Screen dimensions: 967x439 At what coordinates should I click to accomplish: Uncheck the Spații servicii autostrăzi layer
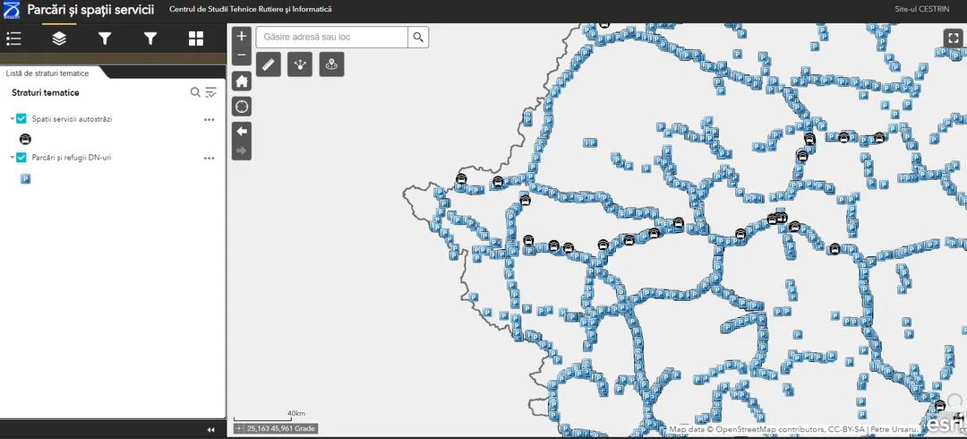click(21, 118)
